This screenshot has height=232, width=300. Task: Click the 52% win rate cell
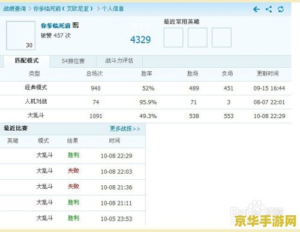point(148,88)
